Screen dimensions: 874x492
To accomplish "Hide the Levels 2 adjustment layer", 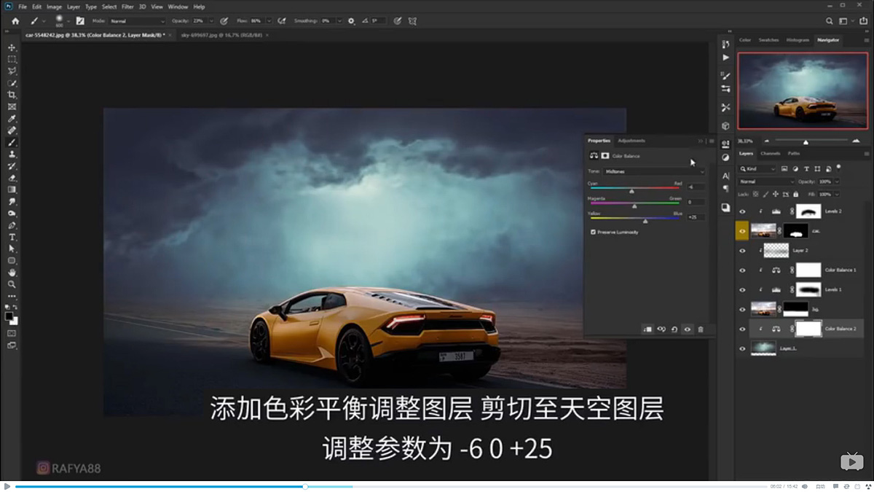I will coord(743,211).
